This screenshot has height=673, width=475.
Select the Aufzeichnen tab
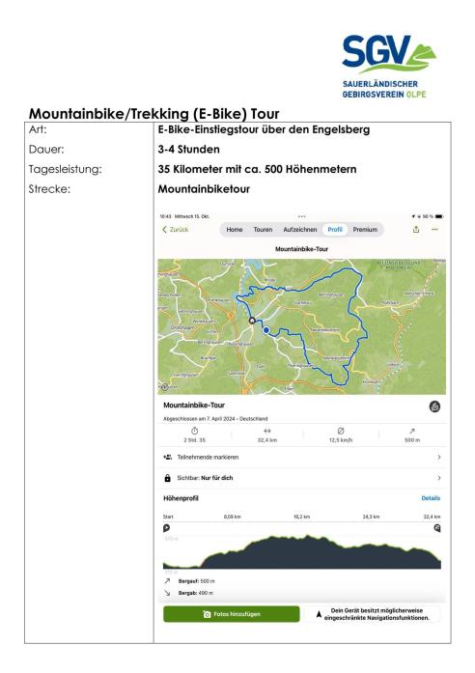click(300, 229)
